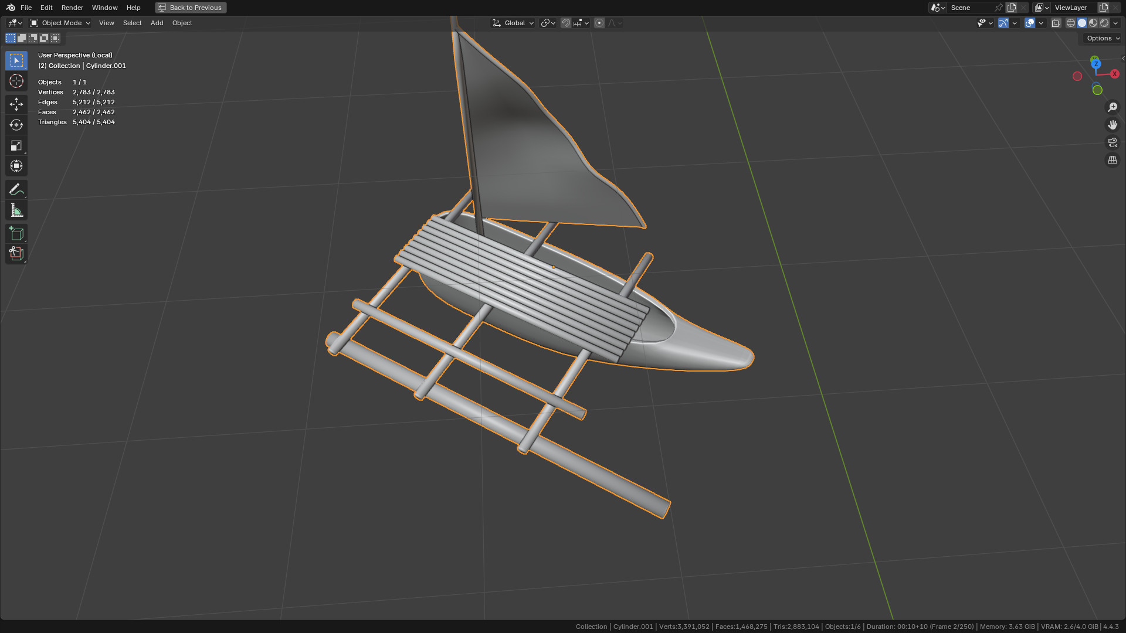Toggle camera view icon

tap(1112, 142)
